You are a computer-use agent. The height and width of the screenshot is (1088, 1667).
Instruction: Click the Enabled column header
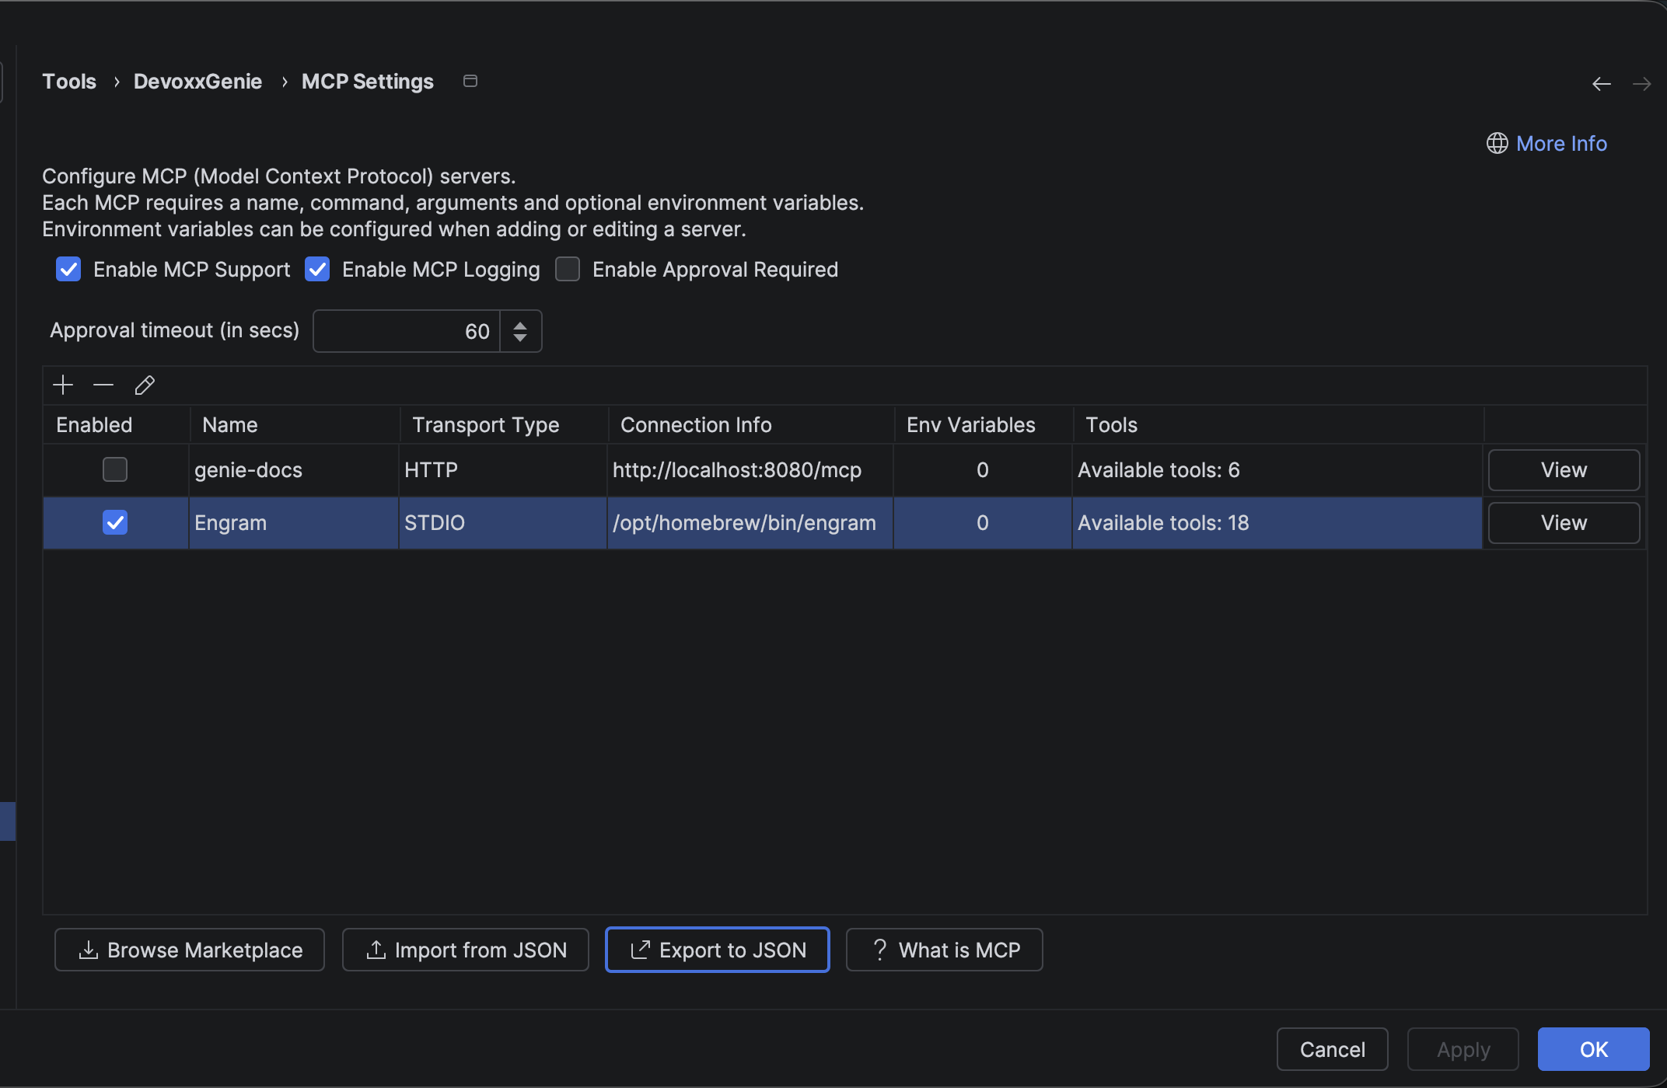(116, 424)
